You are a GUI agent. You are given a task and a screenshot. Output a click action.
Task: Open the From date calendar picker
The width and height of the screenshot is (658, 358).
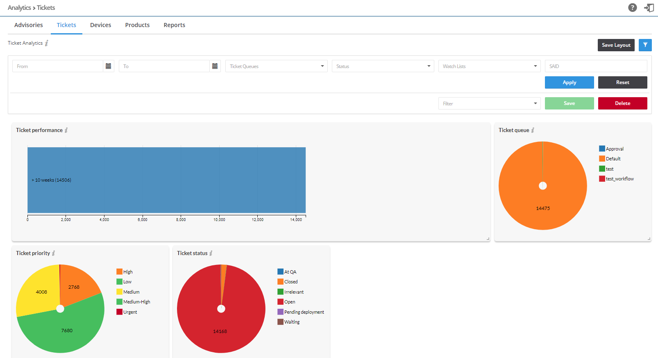click(x=108, y=66)
